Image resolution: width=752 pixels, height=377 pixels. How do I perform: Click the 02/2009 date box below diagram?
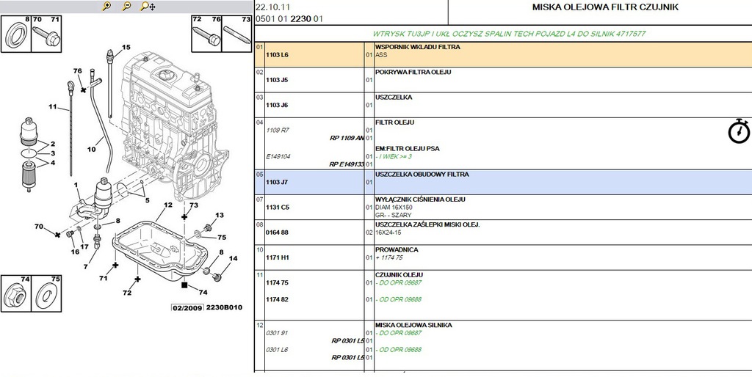(186, 307)
